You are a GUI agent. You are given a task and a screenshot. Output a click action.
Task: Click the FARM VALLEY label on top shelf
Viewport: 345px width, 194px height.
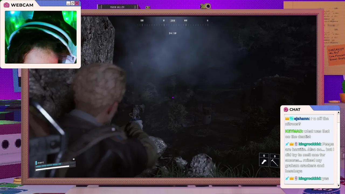117,7
